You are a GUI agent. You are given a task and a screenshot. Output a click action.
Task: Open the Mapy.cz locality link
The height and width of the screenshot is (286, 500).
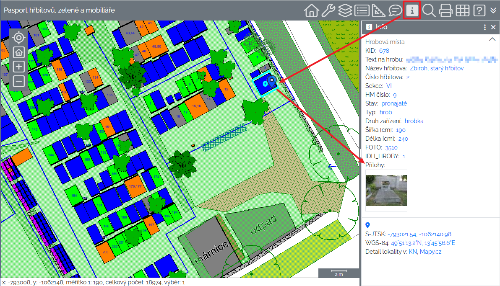click(430, 252)
